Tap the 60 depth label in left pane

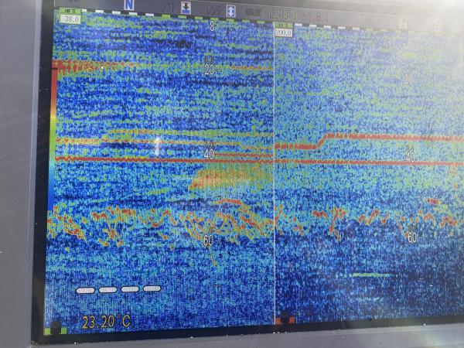click(x=208, y=241)
